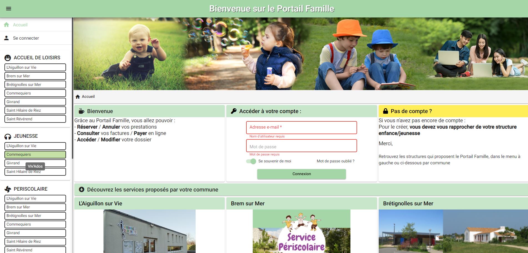Click the person icon next to Se connecter

tap(7, 38)
